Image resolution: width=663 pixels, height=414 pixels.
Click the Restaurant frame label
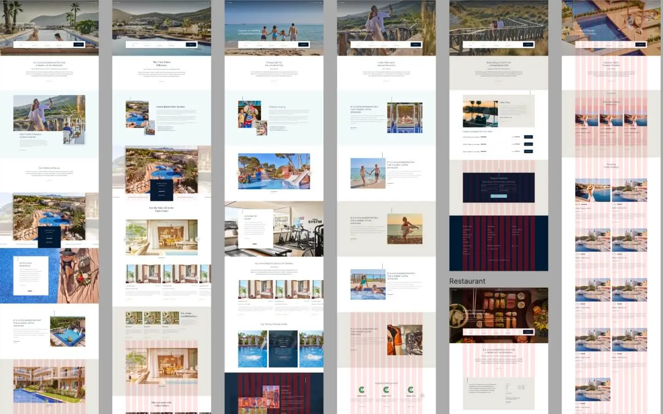467,281
